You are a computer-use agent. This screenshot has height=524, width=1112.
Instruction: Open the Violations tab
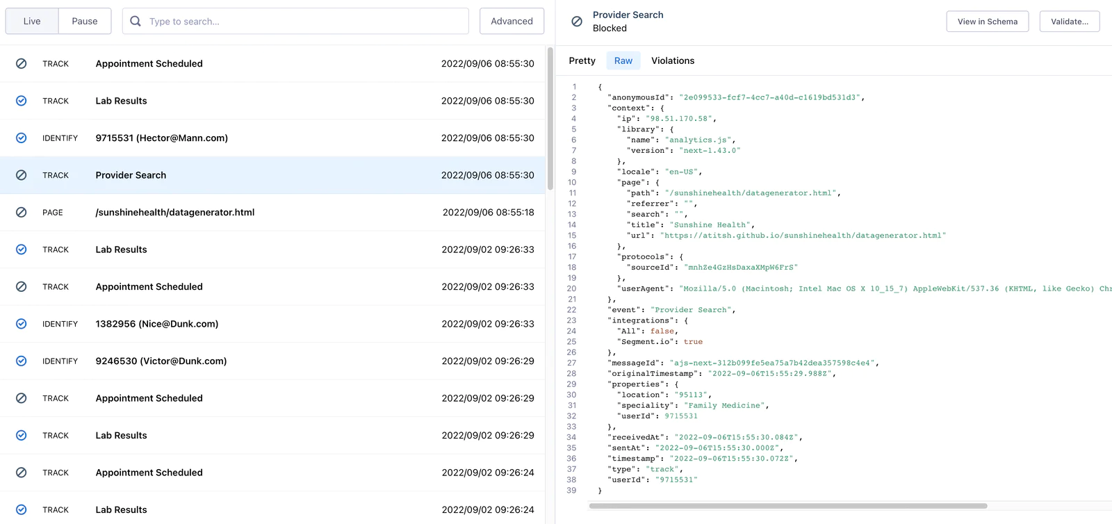pyautogui.click(x=673, y=60)
